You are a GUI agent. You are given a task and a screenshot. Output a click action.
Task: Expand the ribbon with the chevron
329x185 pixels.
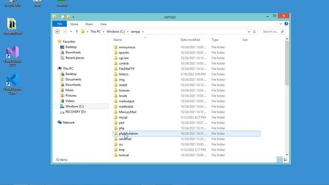coord(281,24)
